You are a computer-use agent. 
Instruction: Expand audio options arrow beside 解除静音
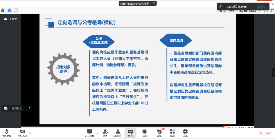click(x=14, y=133)
